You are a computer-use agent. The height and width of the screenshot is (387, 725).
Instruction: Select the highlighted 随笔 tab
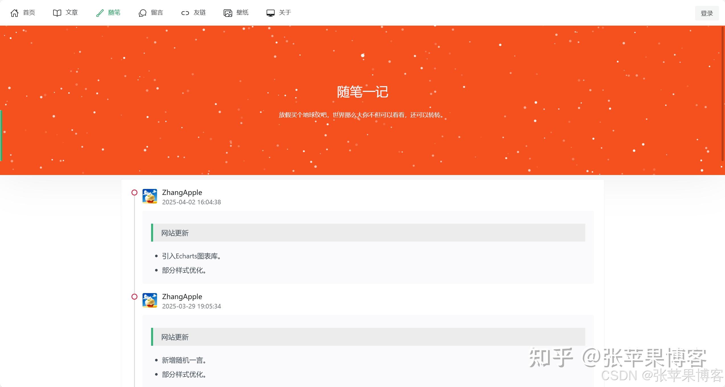pos(114,13)
